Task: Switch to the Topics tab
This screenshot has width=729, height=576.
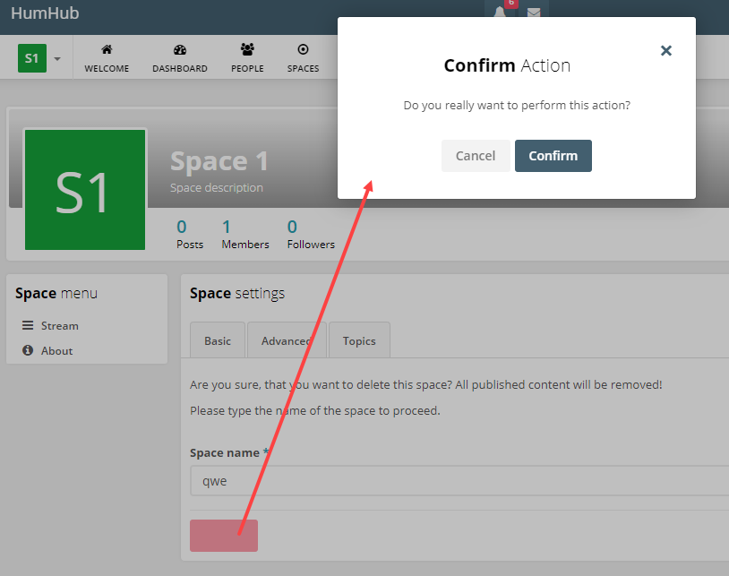Action: 358,340
